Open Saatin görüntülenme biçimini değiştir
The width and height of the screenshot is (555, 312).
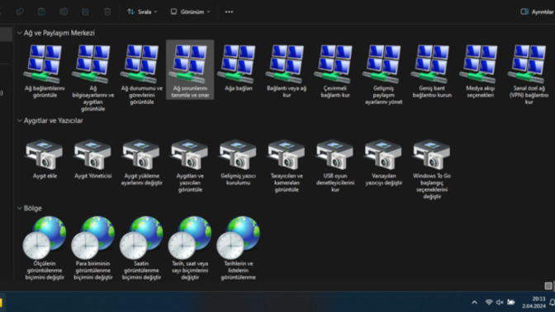tap(141, 248)
